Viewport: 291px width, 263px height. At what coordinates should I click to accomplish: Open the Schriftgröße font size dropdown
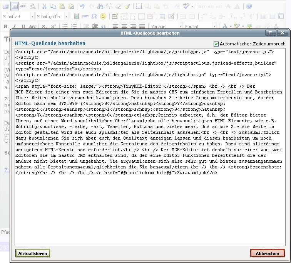(x=52, y=17)
